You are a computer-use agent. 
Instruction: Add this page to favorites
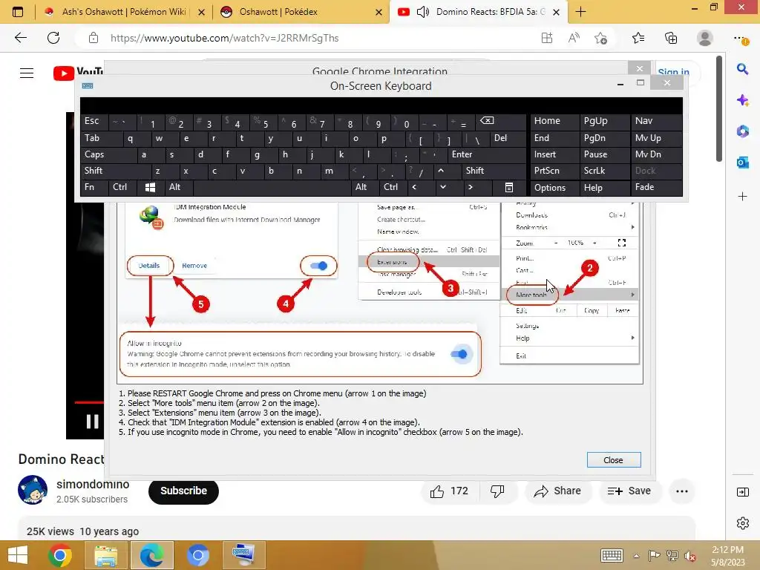[x=601, y=38]
